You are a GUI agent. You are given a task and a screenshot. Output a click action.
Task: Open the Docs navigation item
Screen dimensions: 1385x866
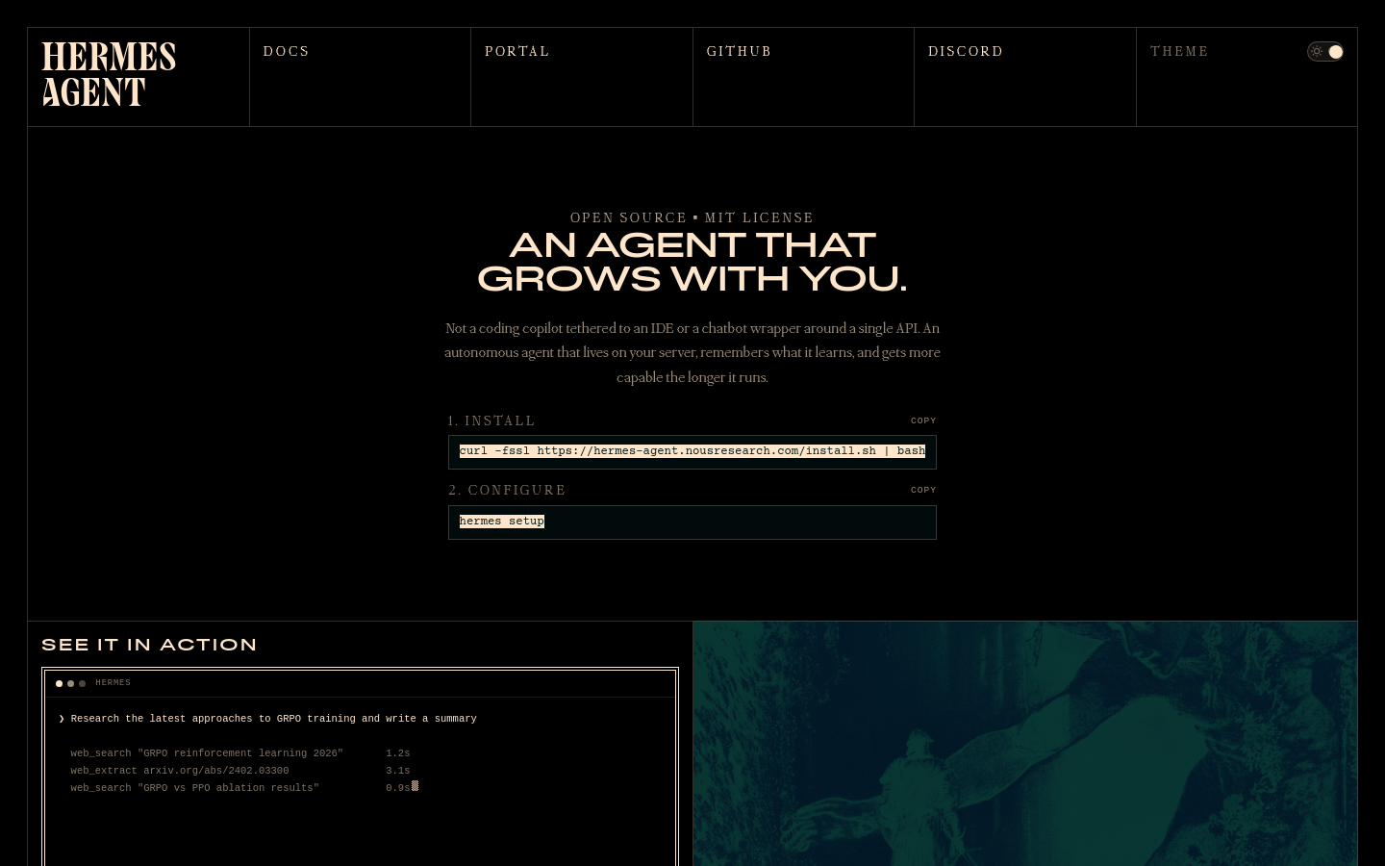click(x=287, y=52)
